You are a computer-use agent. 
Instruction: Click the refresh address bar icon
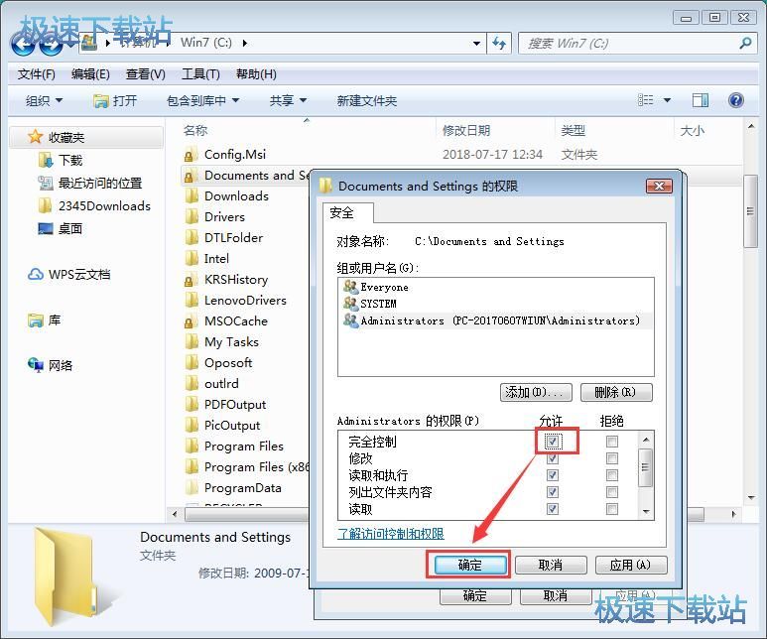(x=499, y=43)
